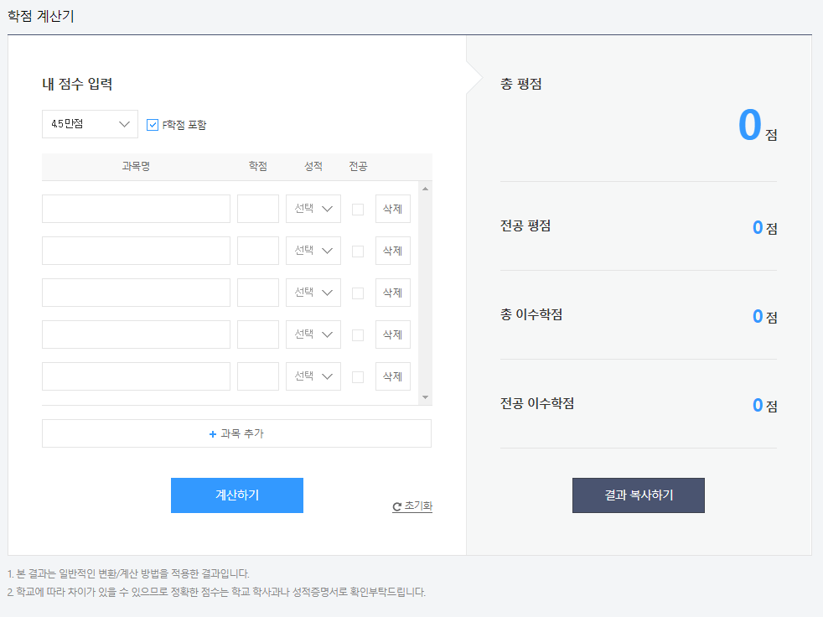Click the 총 이수학점 label

[531, 314]
